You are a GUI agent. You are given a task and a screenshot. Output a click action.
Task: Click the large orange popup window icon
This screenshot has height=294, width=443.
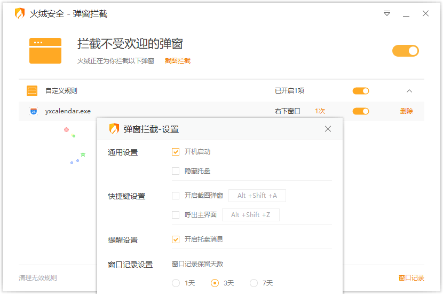(45, 51)
